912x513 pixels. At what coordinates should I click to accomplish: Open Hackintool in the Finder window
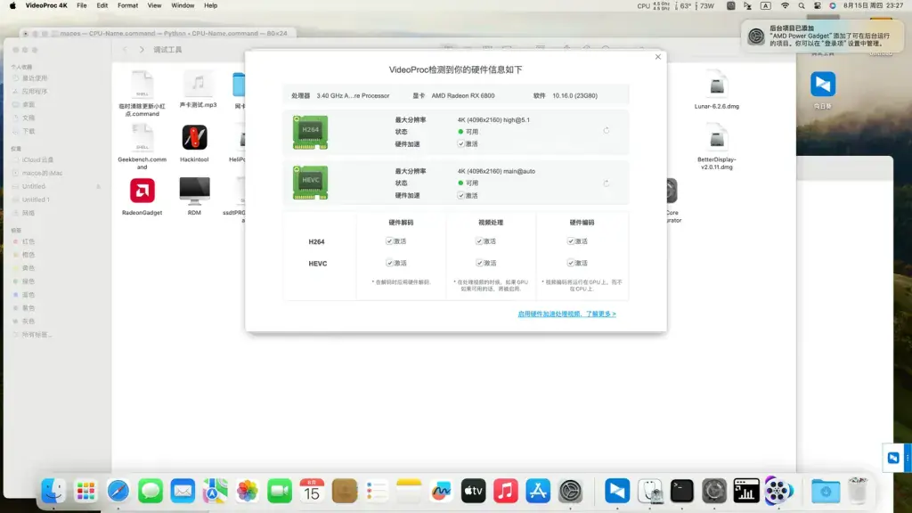tap(194, 138)
